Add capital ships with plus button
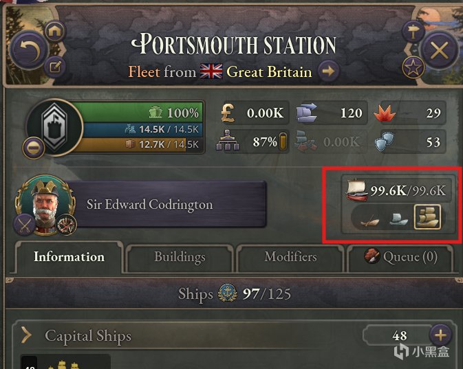Screen dimensions: 463x369 coord(440,335)
